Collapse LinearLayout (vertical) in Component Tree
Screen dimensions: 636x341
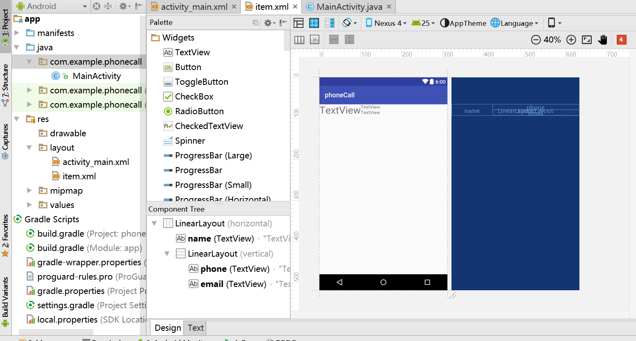click(167, 254)
